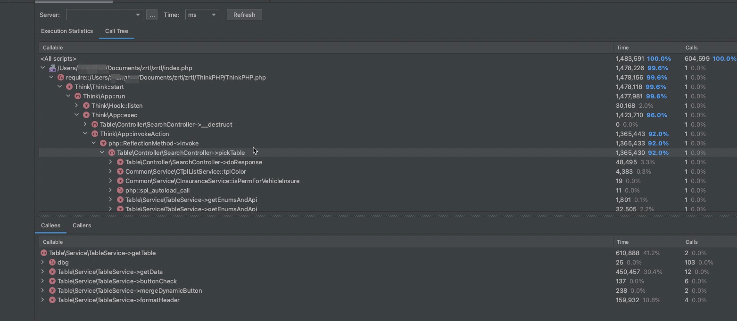Screen dimensions: 737x321
Task: Click the method icon for Think\Hook::listen
Action: [86, 106]
